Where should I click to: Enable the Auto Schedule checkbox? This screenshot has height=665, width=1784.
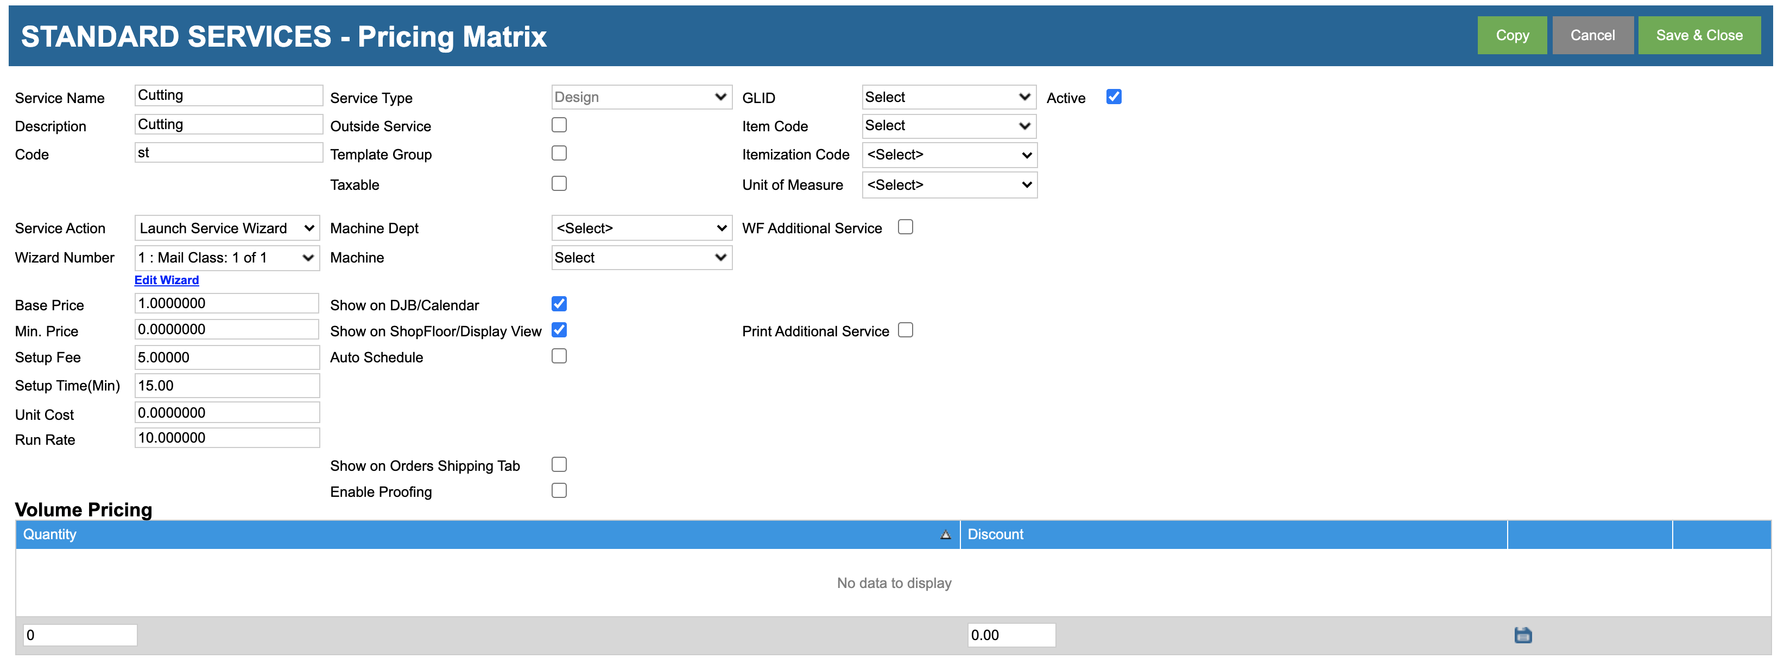click(559, 356)
